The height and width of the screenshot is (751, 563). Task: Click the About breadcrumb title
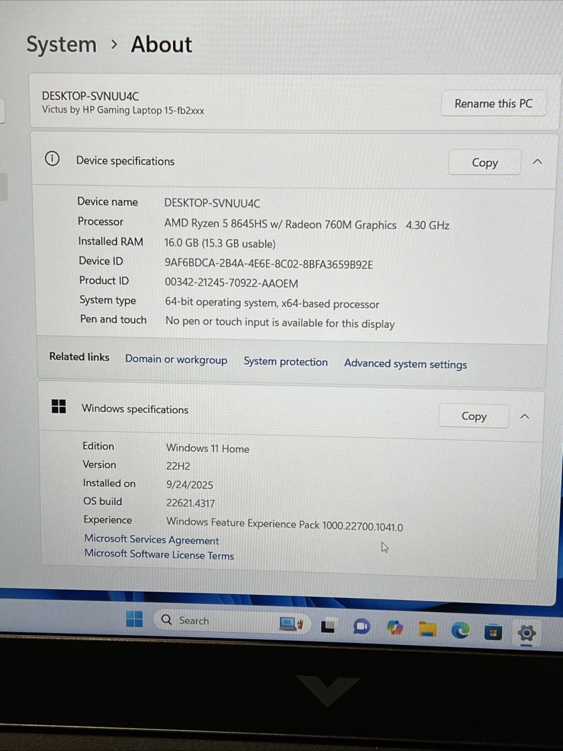[x=162, y=45]
